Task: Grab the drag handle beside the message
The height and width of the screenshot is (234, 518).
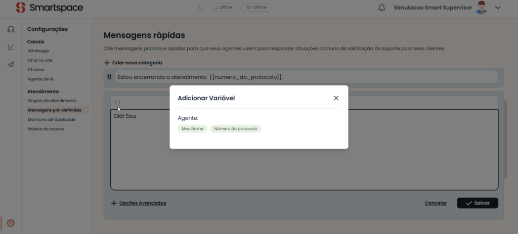Action: pyautogui.click(x=109, y=77)
